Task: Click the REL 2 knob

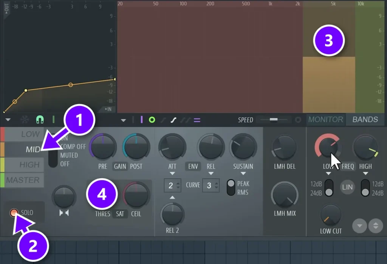Action: [x=172, y=214]
